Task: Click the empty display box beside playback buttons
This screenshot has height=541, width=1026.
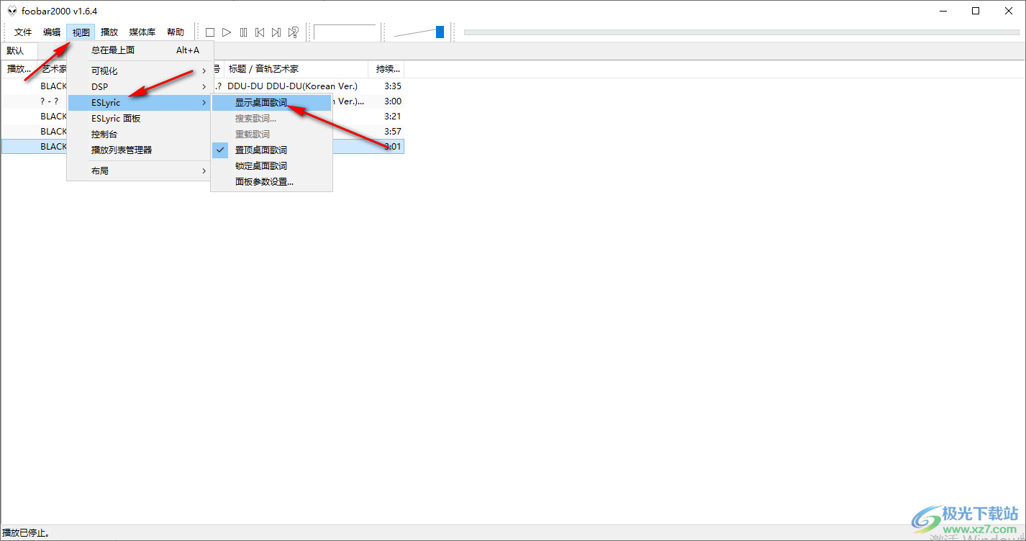Action: tap(345, 32)
